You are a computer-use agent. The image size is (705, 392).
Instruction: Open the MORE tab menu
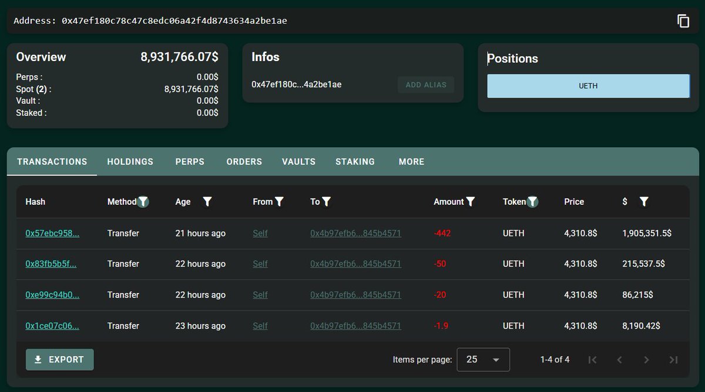pos(411,162)
